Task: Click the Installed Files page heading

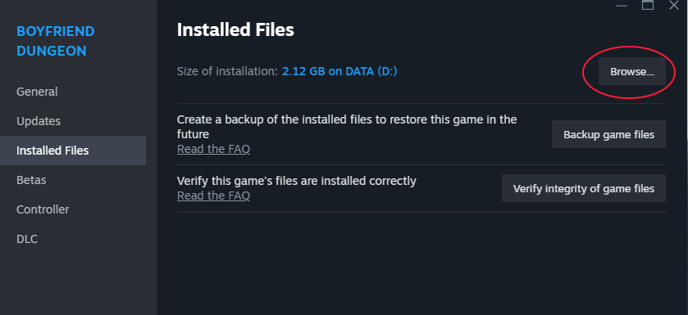Action: (235, 29)
